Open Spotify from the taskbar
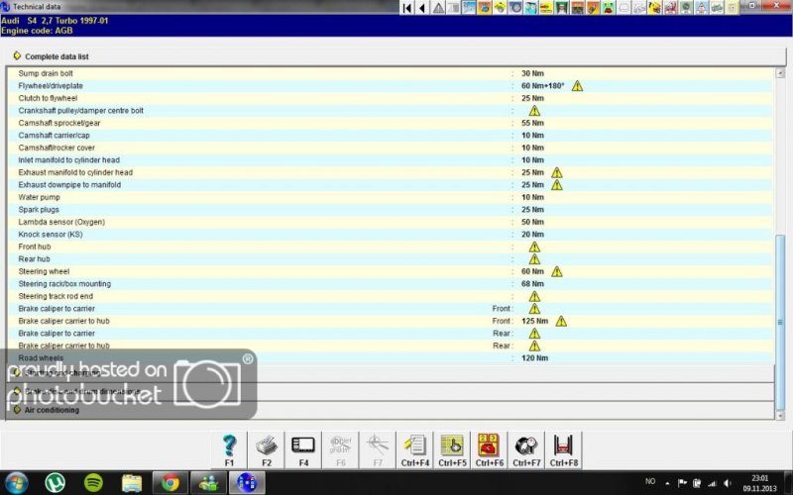 click(x=93, y=483)
